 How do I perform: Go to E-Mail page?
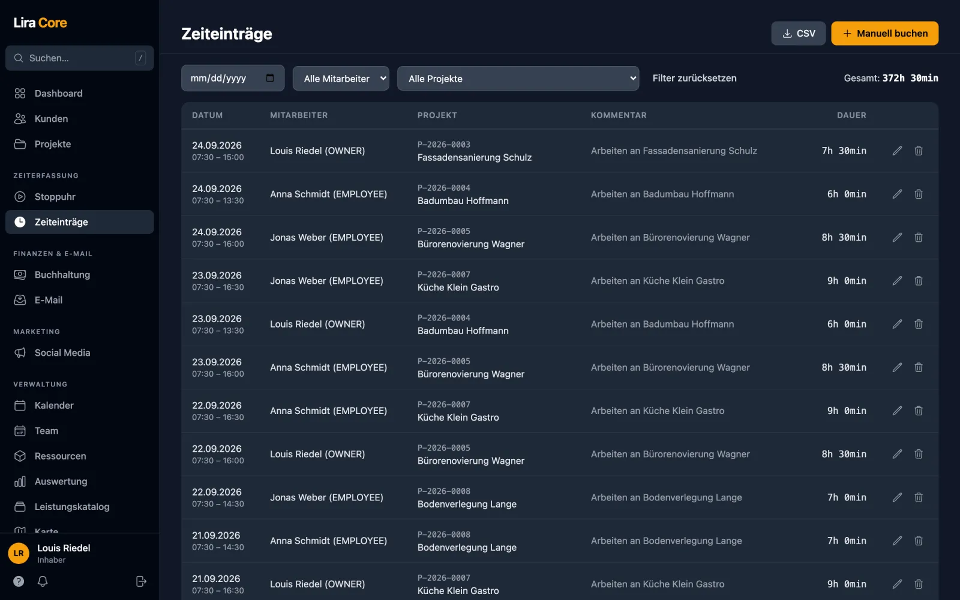(x=80, y=300)
